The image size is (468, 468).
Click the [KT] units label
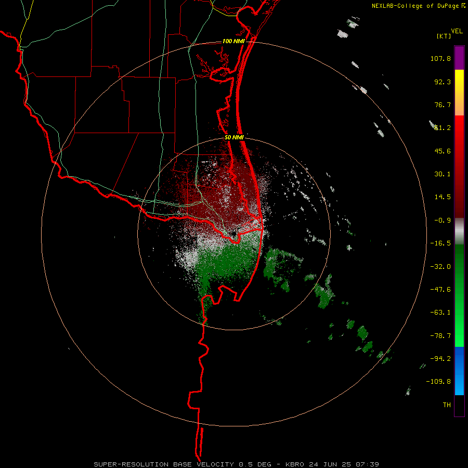coord(444,36)
